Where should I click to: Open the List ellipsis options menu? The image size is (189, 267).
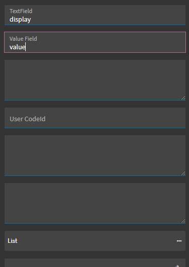(179, 241)
